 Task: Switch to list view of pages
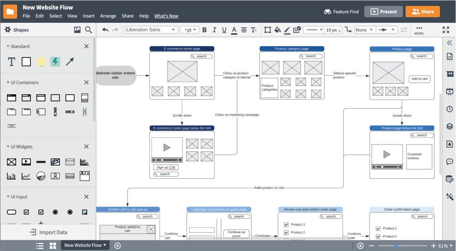(40, 246)
